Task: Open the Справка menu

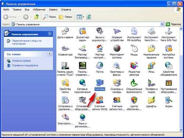Action: pos(66,10)
